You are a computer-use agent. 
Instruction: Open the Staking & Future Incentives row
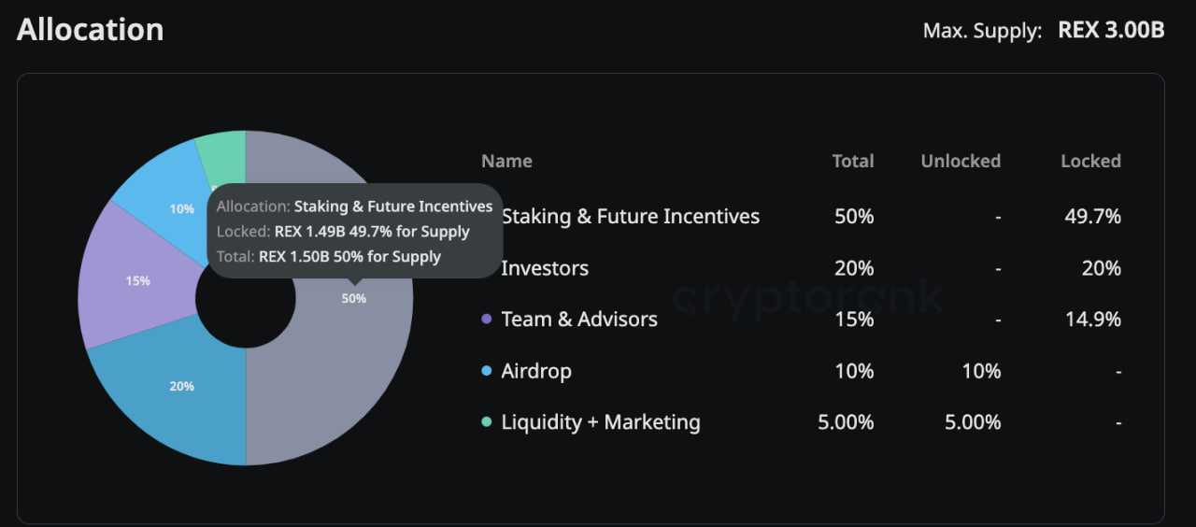pos(631,217)
